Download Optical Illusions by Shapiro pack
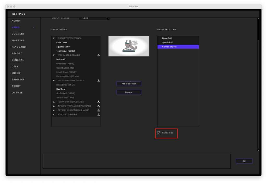Image resolution: width=267 pixels, height=183 pixels. (x=99, y=110)
